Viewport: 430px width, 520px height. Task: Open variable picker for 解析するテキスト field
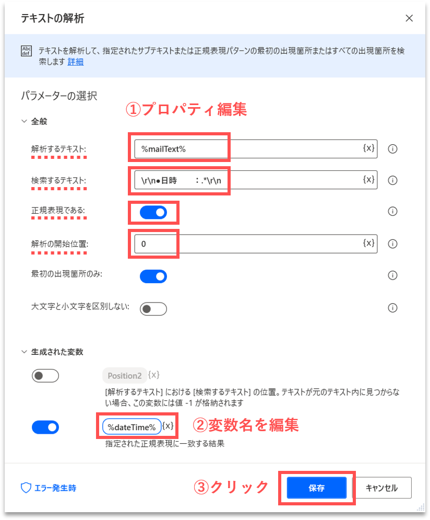pos(368,148)
